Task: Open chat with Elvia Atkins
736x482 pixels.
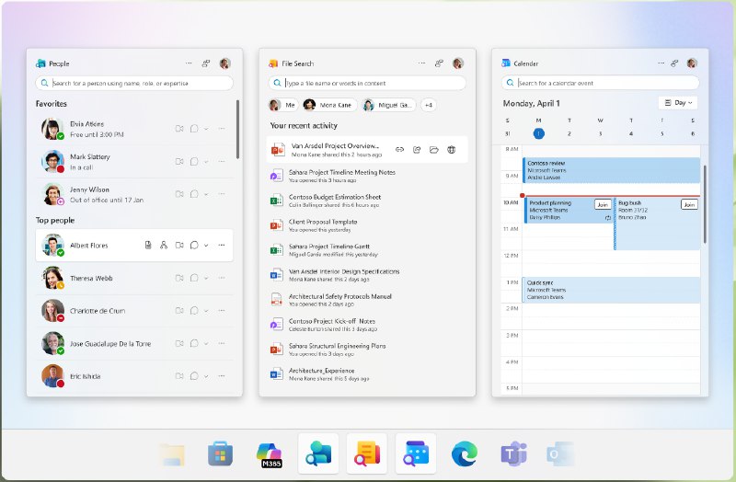Action: point(194,129)
